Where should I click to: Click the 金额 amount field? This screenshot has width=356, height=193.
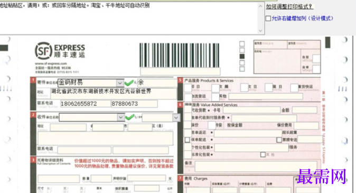click(304, 110)
